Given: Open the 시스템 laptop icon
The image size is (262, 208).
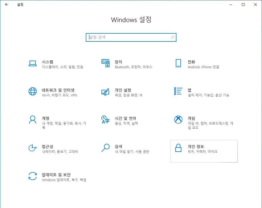Looking at the screenshot, I should click(x=33, y=63).
